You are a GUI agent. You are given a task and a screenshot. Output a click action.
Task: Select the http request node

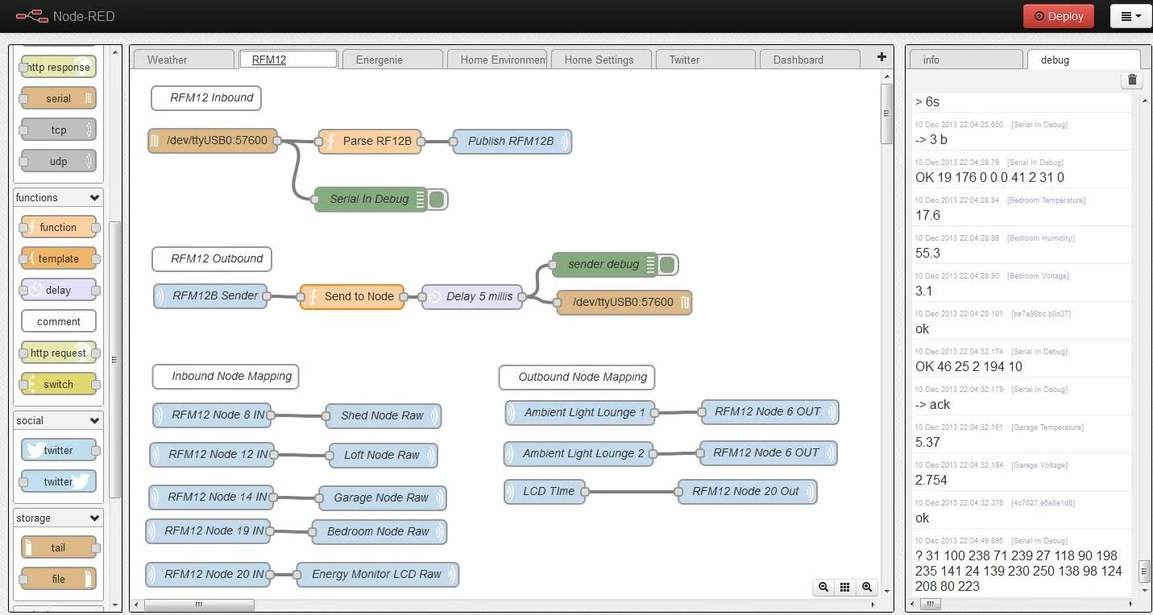(59, 353)
